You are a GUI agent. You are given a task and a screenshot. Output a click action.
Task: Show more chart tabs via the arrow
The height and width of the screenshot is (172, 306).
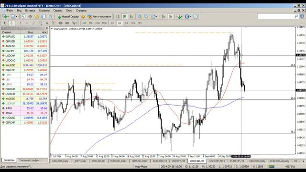click(304, 161)
